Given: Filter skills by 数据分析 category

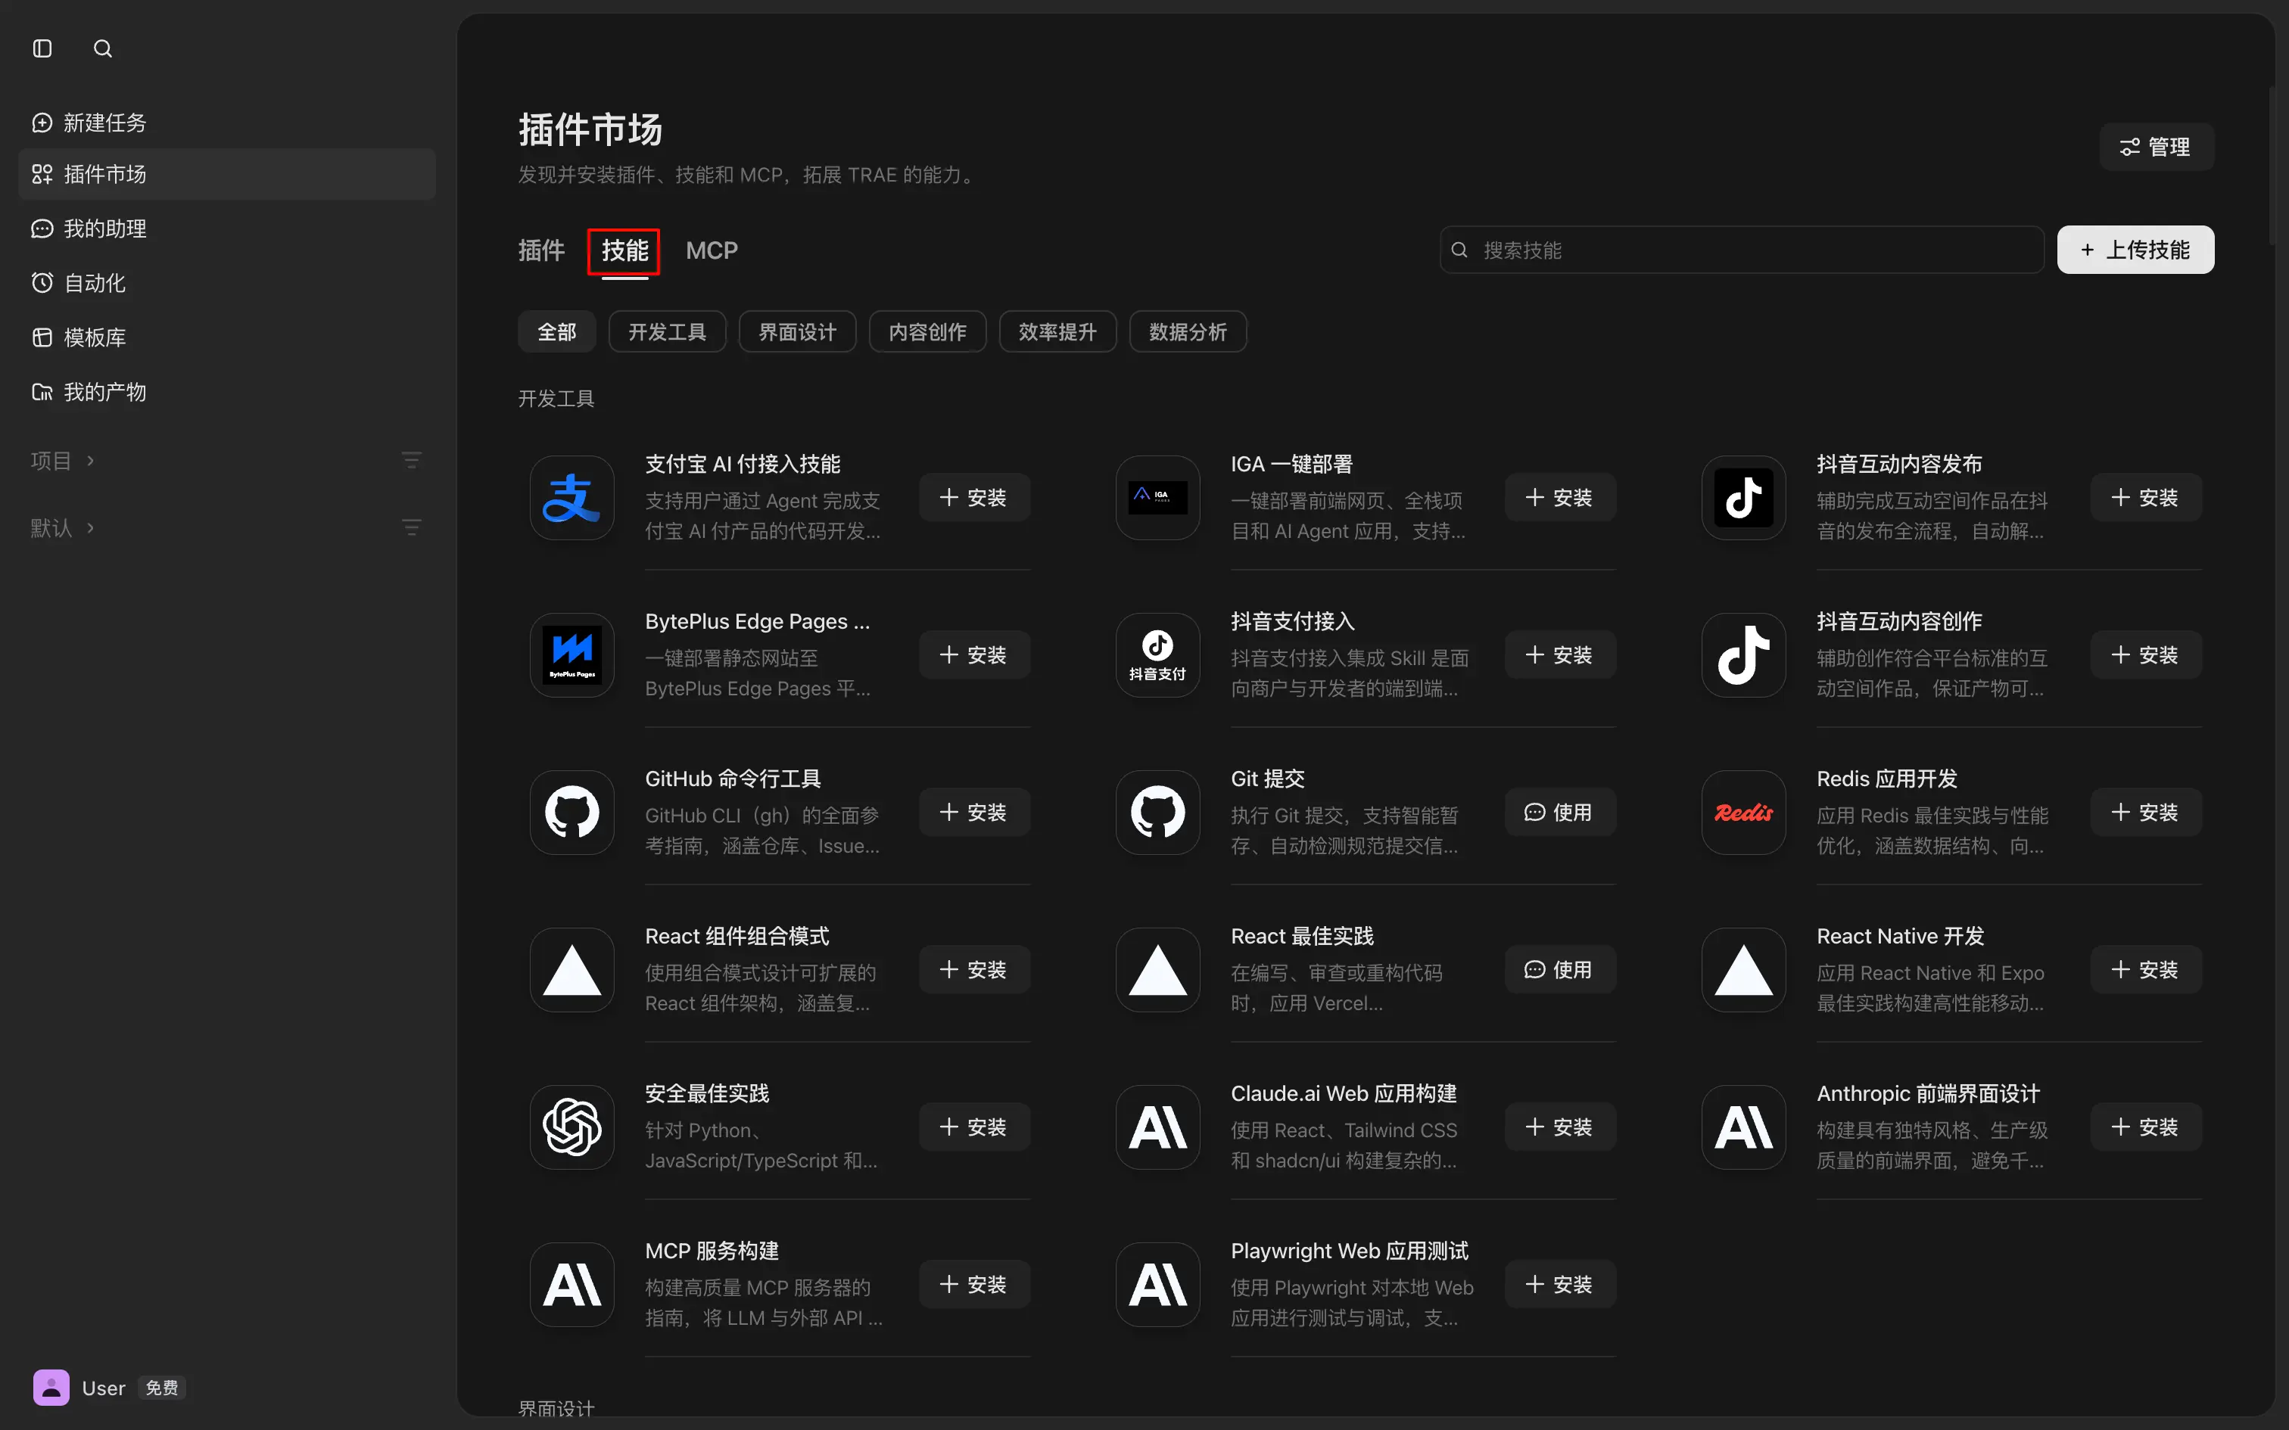Looking at the screenshot, I should (1188, 332).
